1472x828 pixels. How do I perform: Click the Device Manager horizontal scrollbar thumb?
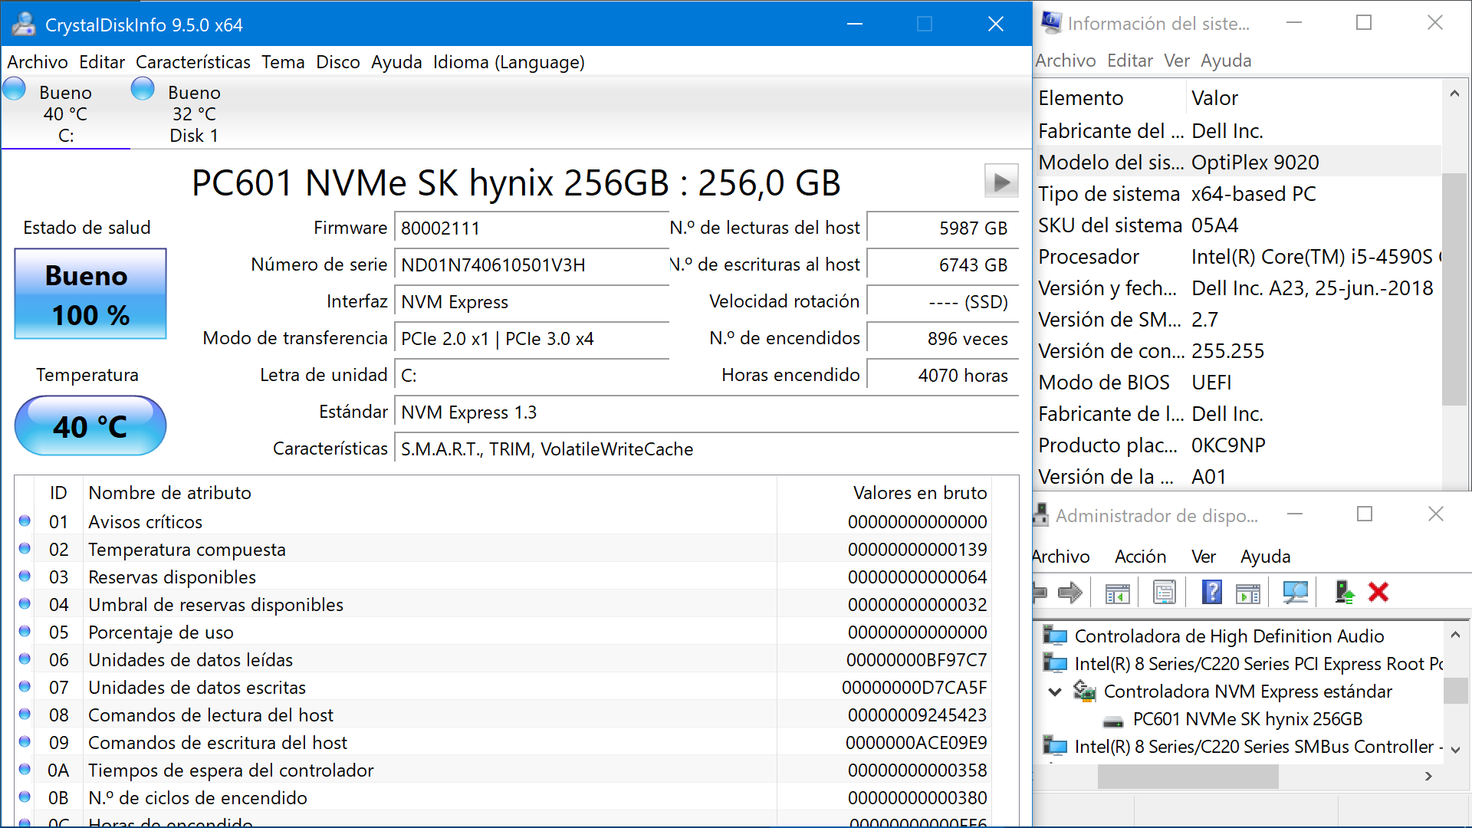click(x=1188, y=777)
